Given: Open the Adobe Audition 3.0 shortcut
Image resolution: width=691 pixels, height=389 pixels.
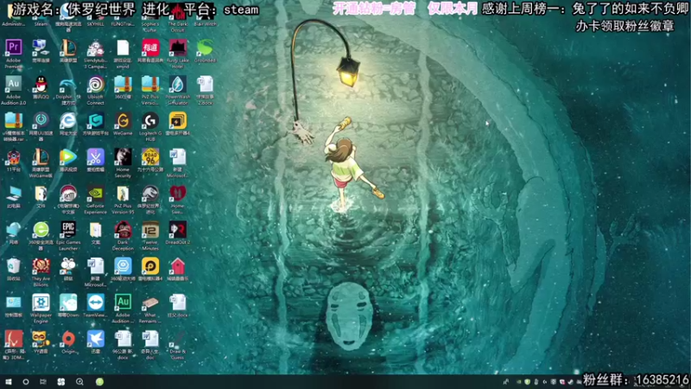Looking at the screenshot, I should coord(13,84).
